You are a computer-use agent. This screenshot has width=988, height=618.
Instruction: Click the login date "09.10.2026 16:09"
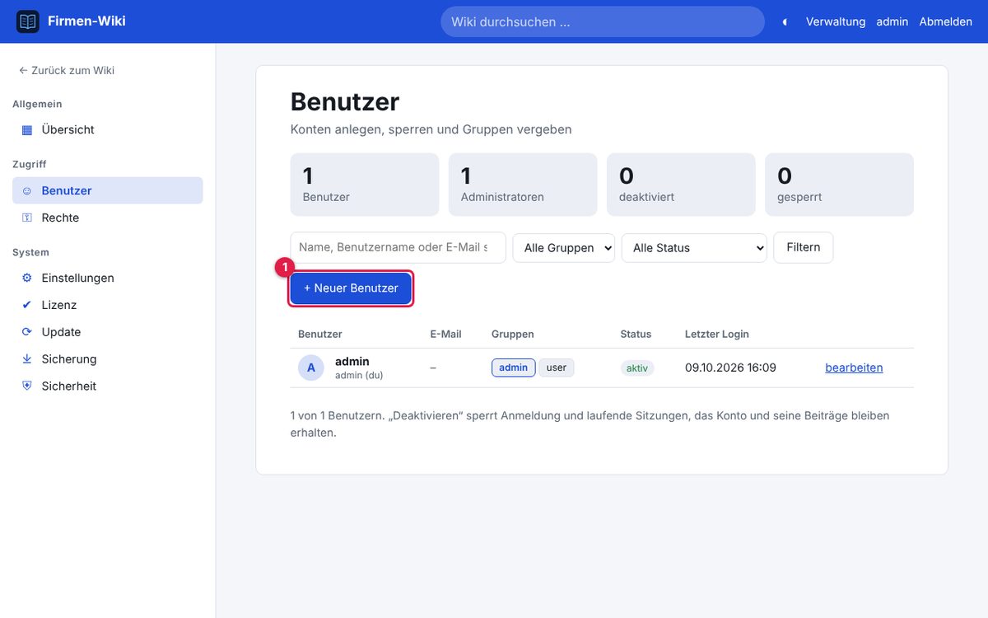730,368
